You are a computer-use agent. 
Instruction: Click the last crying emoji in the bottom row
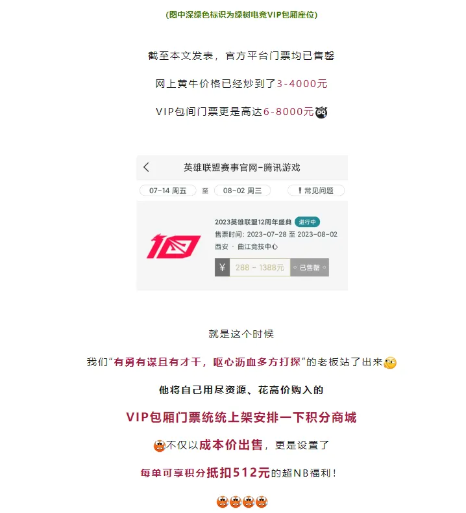[x=262, y=501]
